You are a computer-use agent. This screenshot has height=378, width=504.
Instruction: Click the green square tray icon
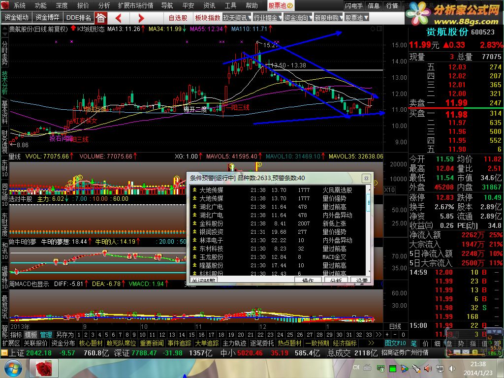393,369
